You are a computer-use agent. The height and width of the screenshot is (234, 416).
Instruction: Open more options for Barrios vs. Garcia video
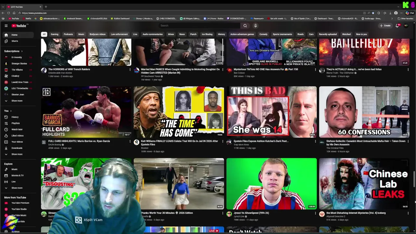130,141
